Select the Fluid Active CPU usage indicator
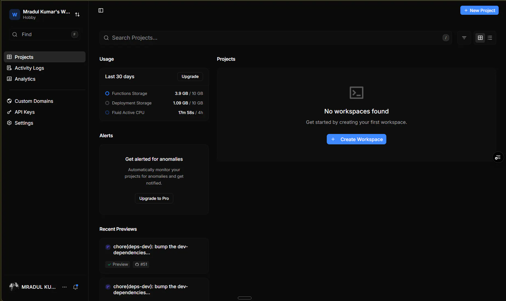The image size is (506, 301). [107, 113]
